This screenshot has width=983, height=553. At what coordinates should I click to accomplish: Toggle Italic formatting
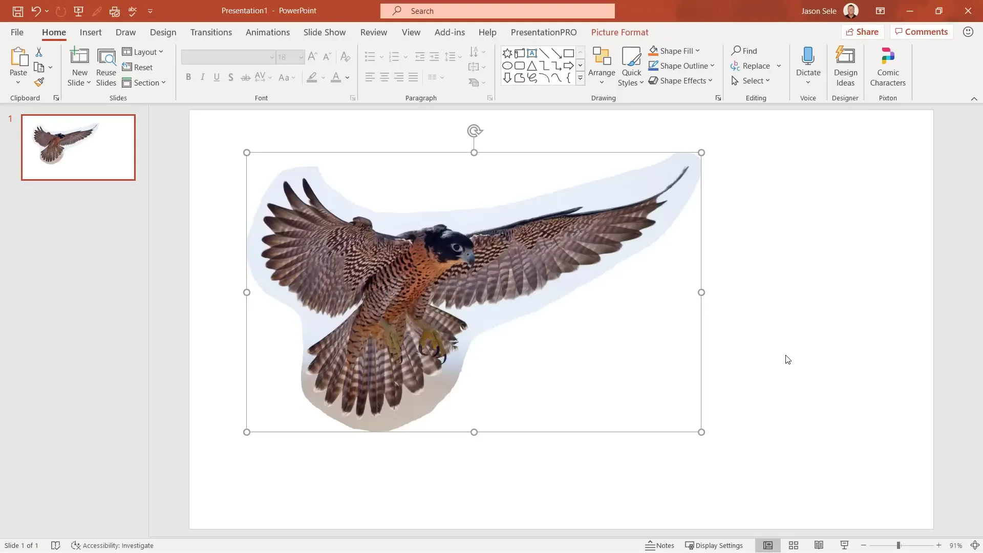(x=203, y=77)
